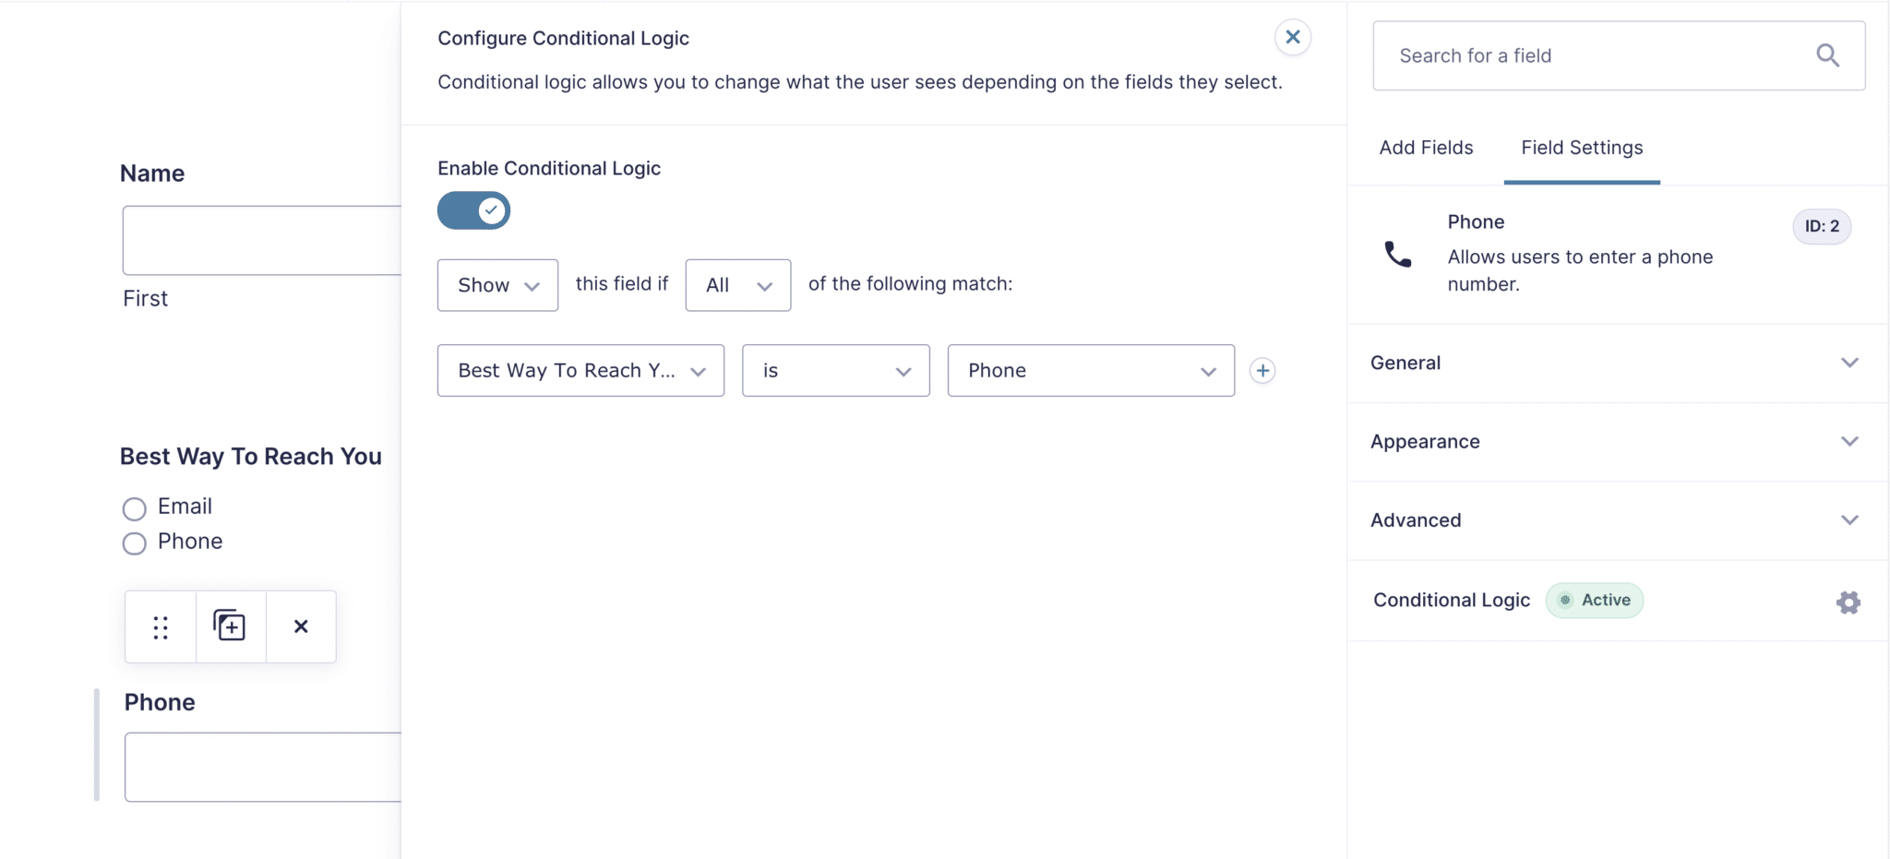Expand the General settings section
Viewport: 1890px width, 859px height.
(x=1615, y=363)
